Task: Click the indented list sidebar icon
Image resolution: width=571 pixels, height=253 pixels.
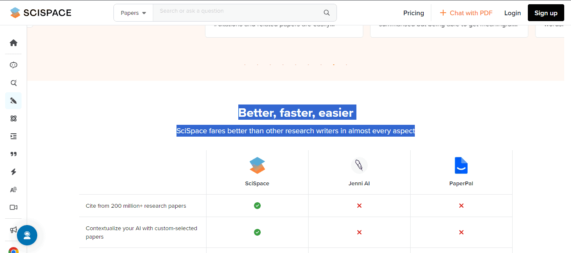Action: point(14,136)
